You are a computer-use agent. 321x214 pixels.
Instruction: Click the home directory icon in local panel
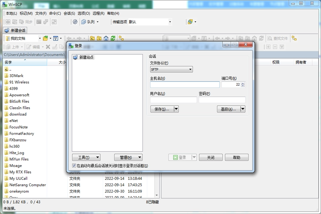point(106,38)
